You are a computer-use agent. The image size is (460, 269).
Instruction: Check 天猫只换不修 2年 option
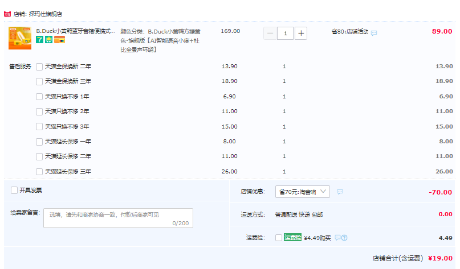pos(39,111)
